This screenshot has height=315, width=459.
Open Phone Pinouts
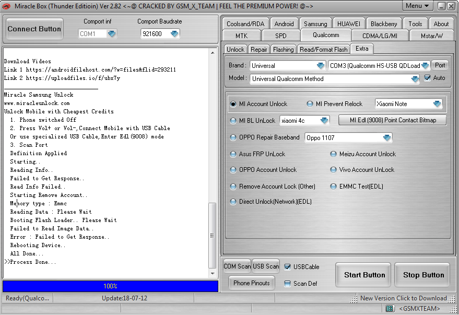252,283
